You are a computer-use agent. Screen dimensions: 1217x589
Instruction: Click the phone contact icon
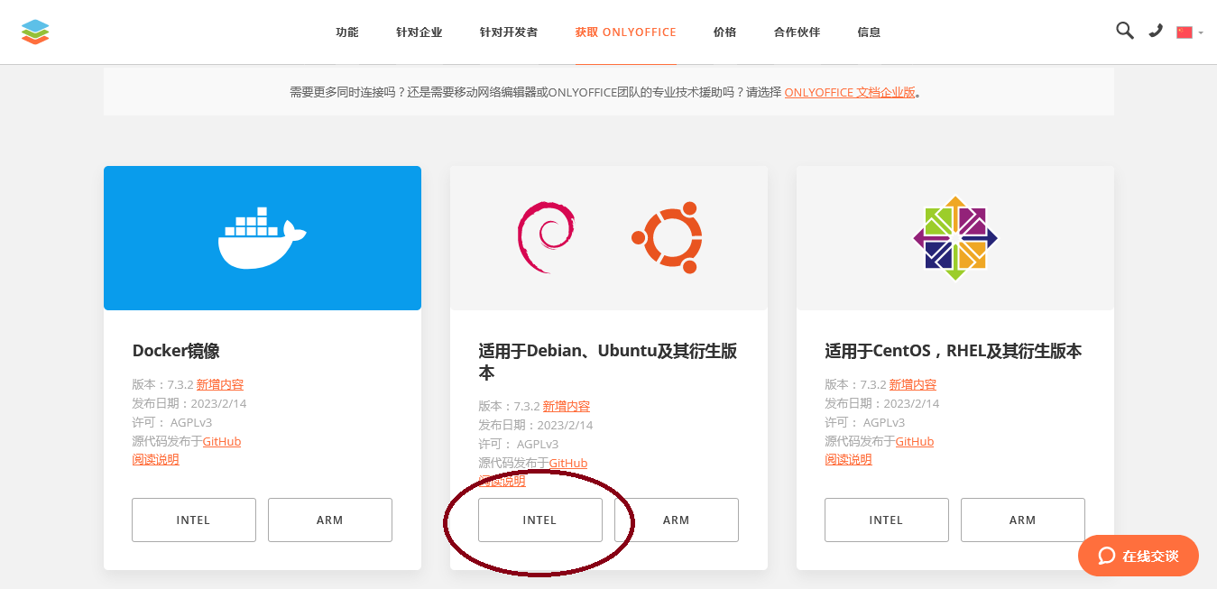1156,31
